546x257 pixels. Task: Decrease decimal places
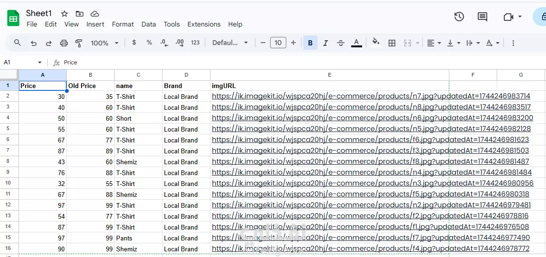click(x=164, y=43)
